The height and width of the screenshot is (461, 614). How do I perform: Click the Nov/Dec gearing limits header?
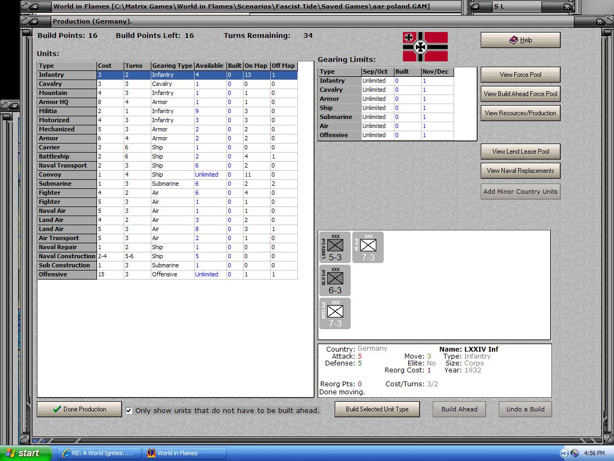(x=438, y=71)
